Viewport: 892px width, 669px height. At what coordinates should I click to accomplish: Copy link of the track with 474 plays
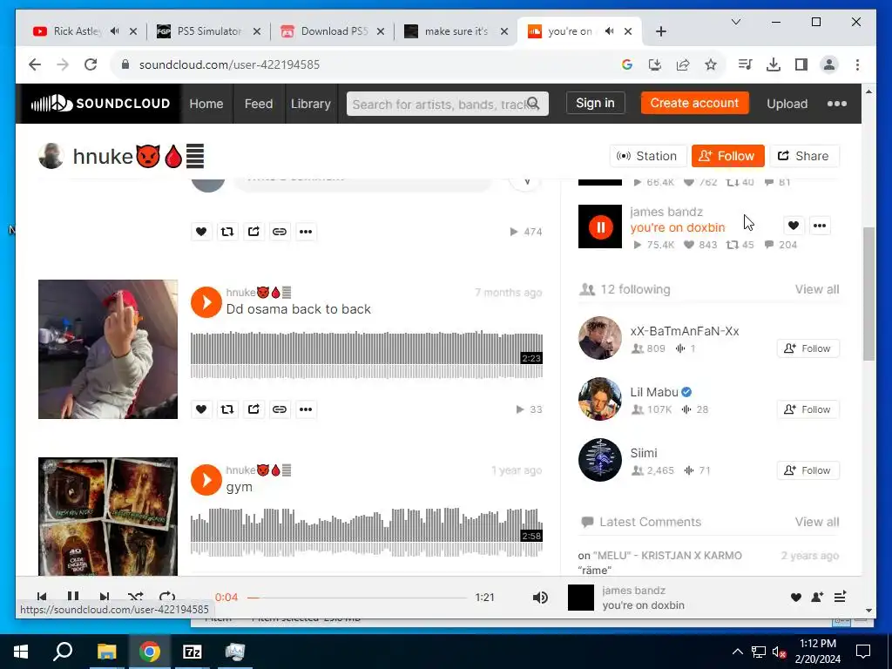pos(280,232)
